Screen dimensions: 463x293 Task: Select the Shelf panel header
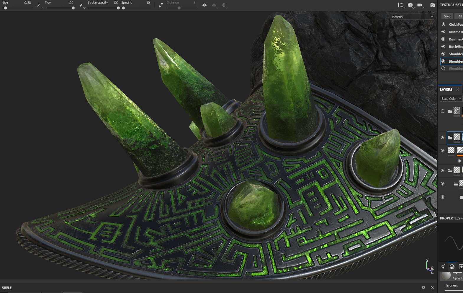tap(6, 288)
